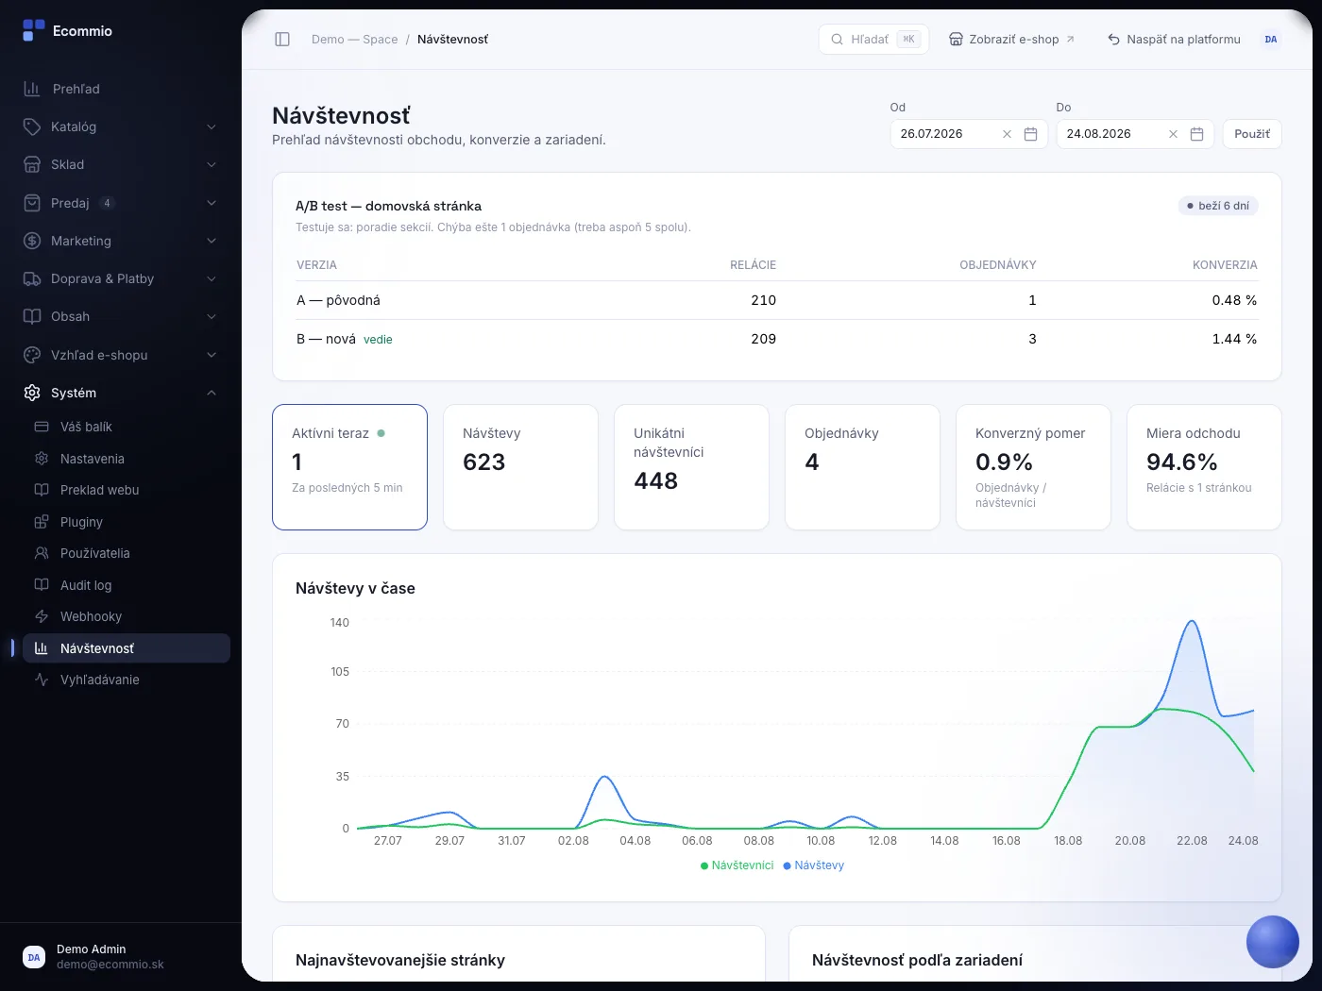Image resolution: width=1322 pixels, height=991 pixels.
Task: Click the 'B — nová' version row
Action: pos(777,339)
